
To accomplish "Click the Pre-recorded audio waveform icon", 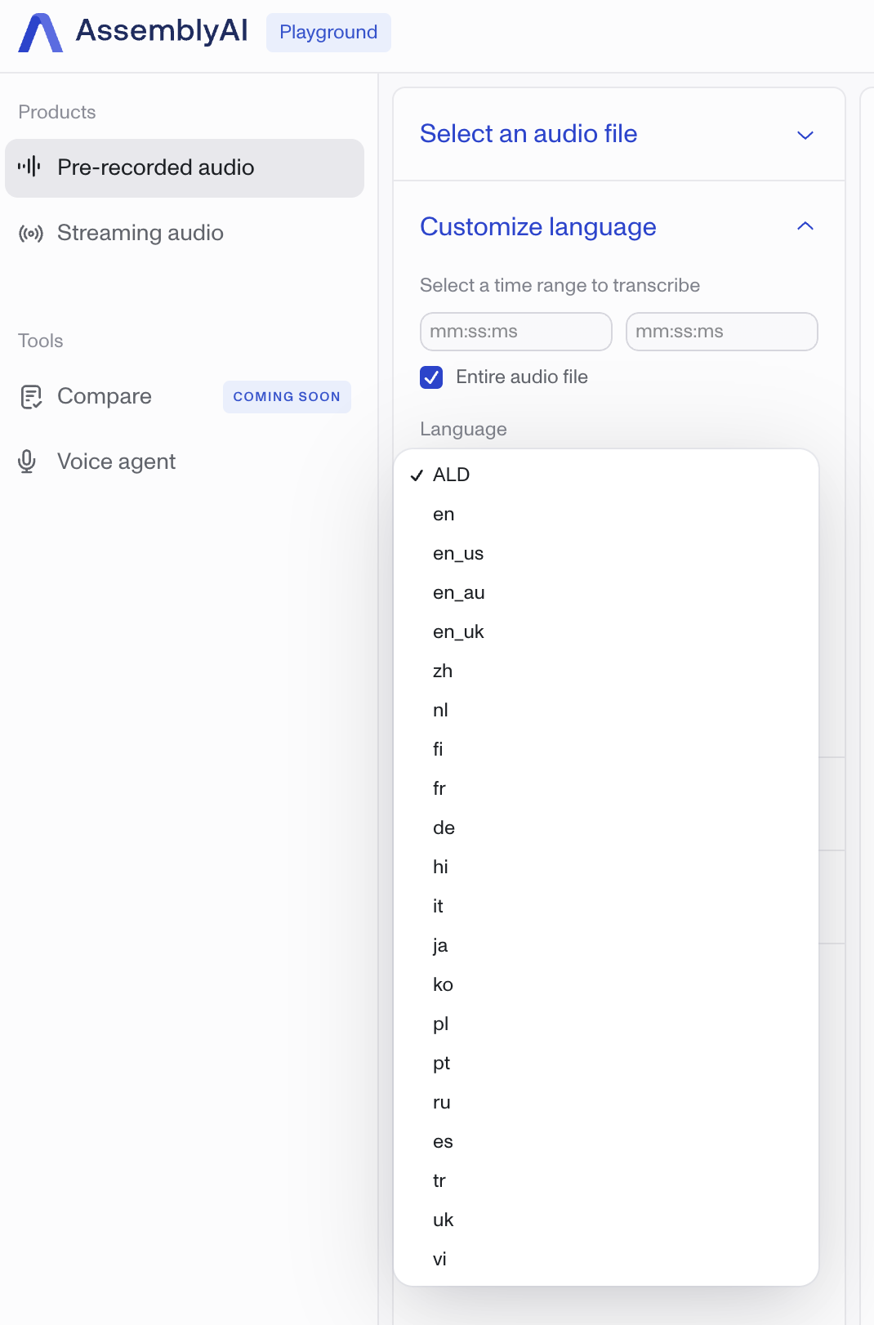I will [29, 167].
